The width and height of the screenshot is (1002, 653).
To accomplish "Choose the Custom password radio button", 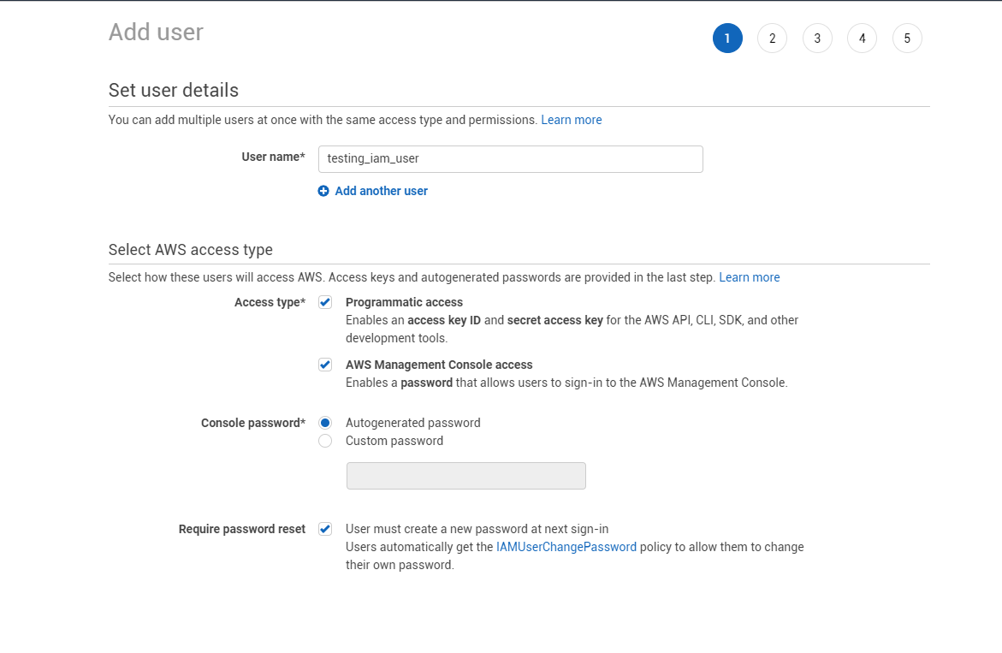I will click(325, 441).
